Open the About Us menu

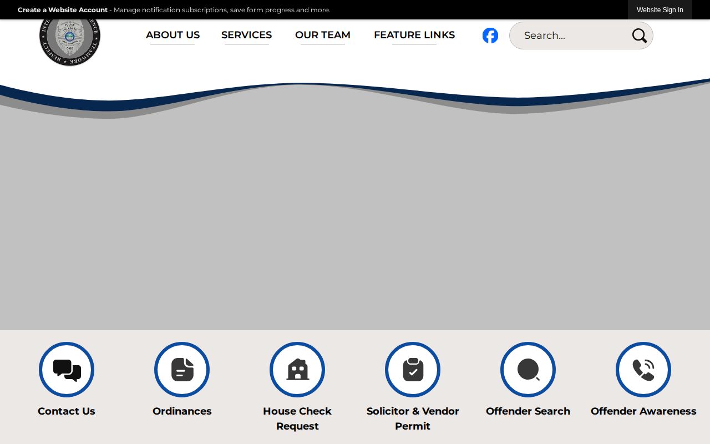pyautogui.click(x=173, y=35)
